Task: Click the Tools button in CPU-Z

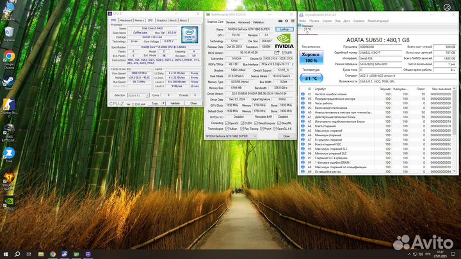Action: (x=154, y=104)
